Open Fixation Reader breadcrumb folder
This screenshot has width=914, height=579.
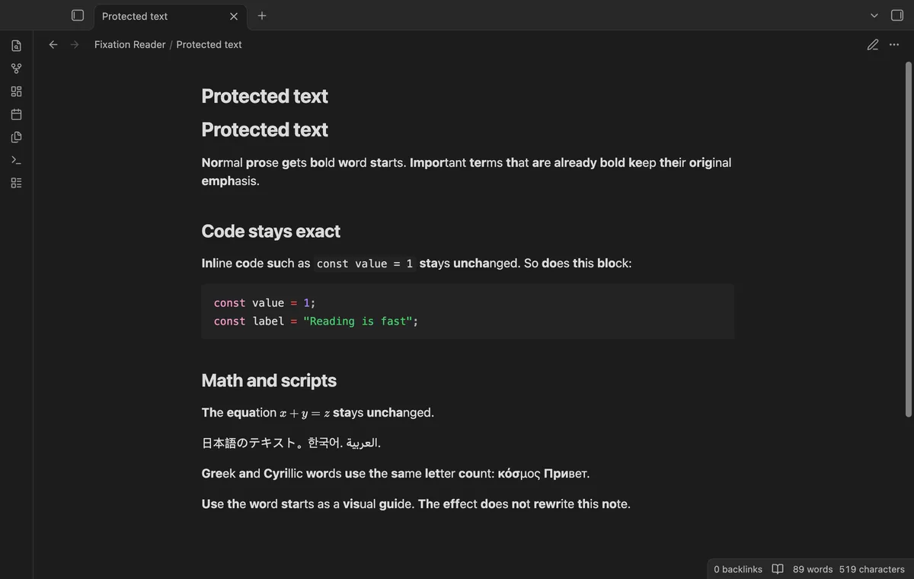tap(129, 44)
